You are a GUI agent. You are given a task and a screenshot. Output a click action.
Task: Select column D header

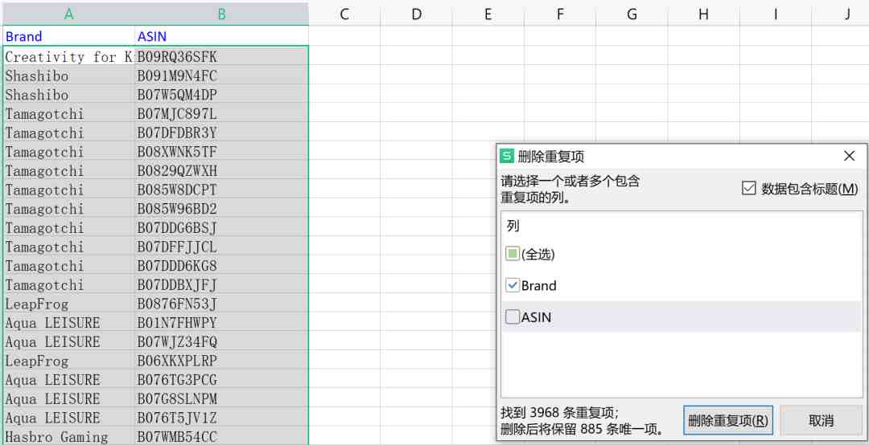416,14
